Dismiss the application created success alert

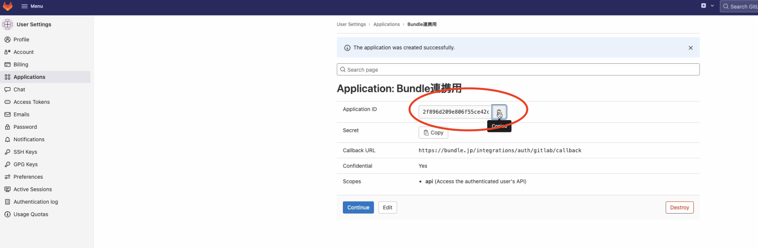click(690, 48)
